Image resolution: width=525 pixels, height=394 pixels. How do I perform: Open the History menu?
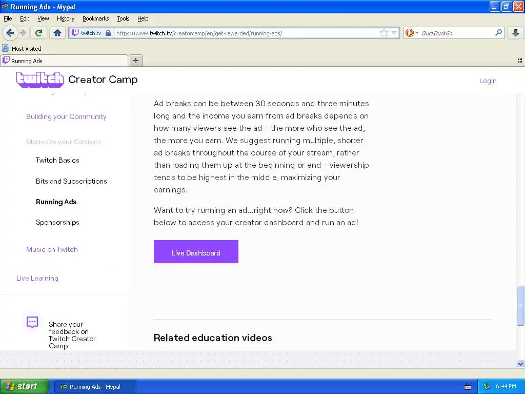[x=65, y=18]
